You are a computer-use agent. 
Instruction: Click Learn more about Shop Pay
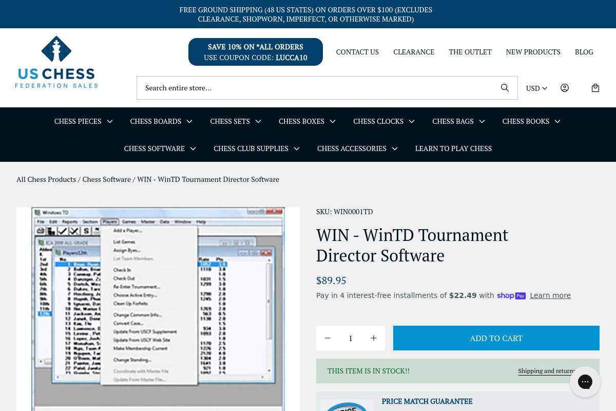coord(550,295)
